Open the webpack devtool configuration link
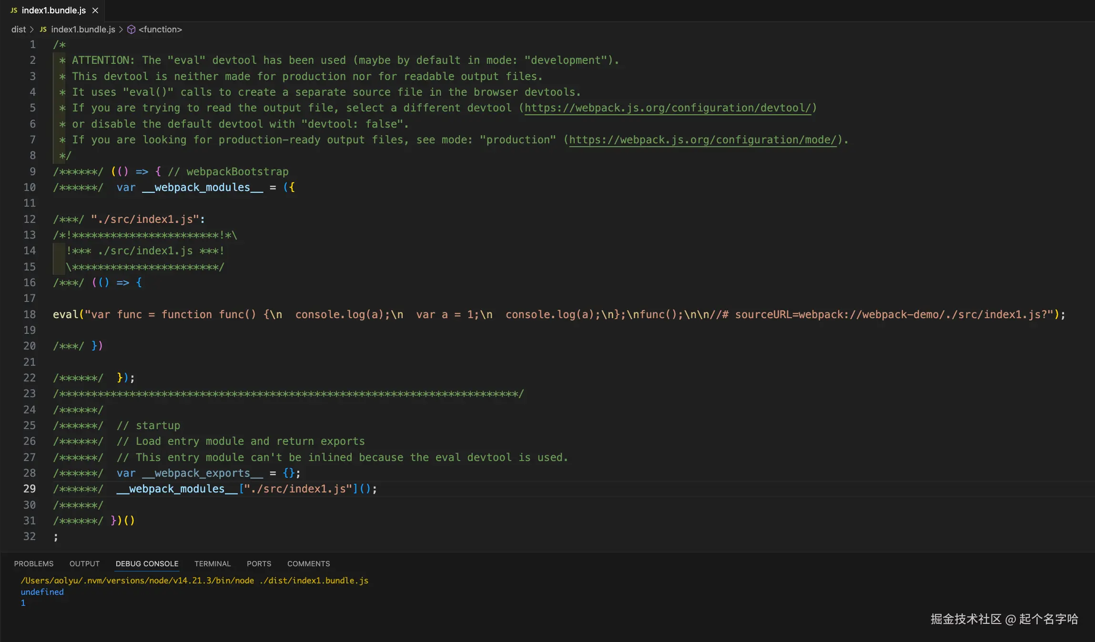The image size is (1095, 642). pos(667,108)
